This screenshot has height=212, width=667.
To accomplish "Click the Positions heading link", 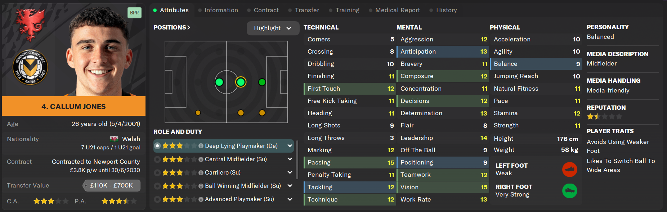I will point(171,27).
